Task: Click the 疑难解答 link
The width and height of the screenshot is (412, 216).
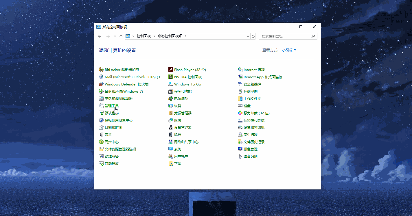Action: [x=112, y=156]
